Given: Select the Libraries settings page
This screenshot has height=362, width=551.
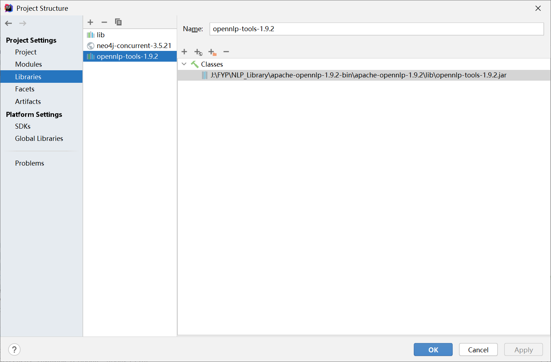Looking at the screenshot, I should pos(41,77).
